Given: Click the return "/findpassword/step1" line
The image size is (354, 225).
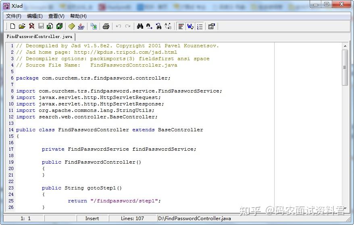Looking at the screenshot, I should (x=114, y=201).
